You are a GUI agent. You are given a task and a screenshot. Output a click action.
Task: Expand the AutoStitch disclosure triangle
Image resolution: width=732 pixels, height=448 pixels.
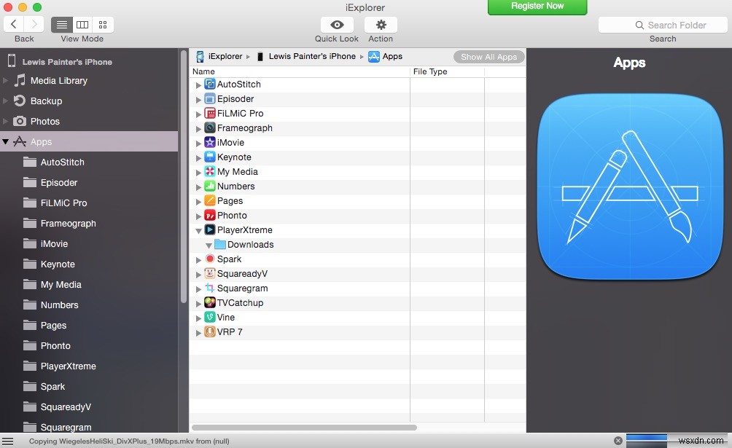pyautogui.click(x=198, y=84)
